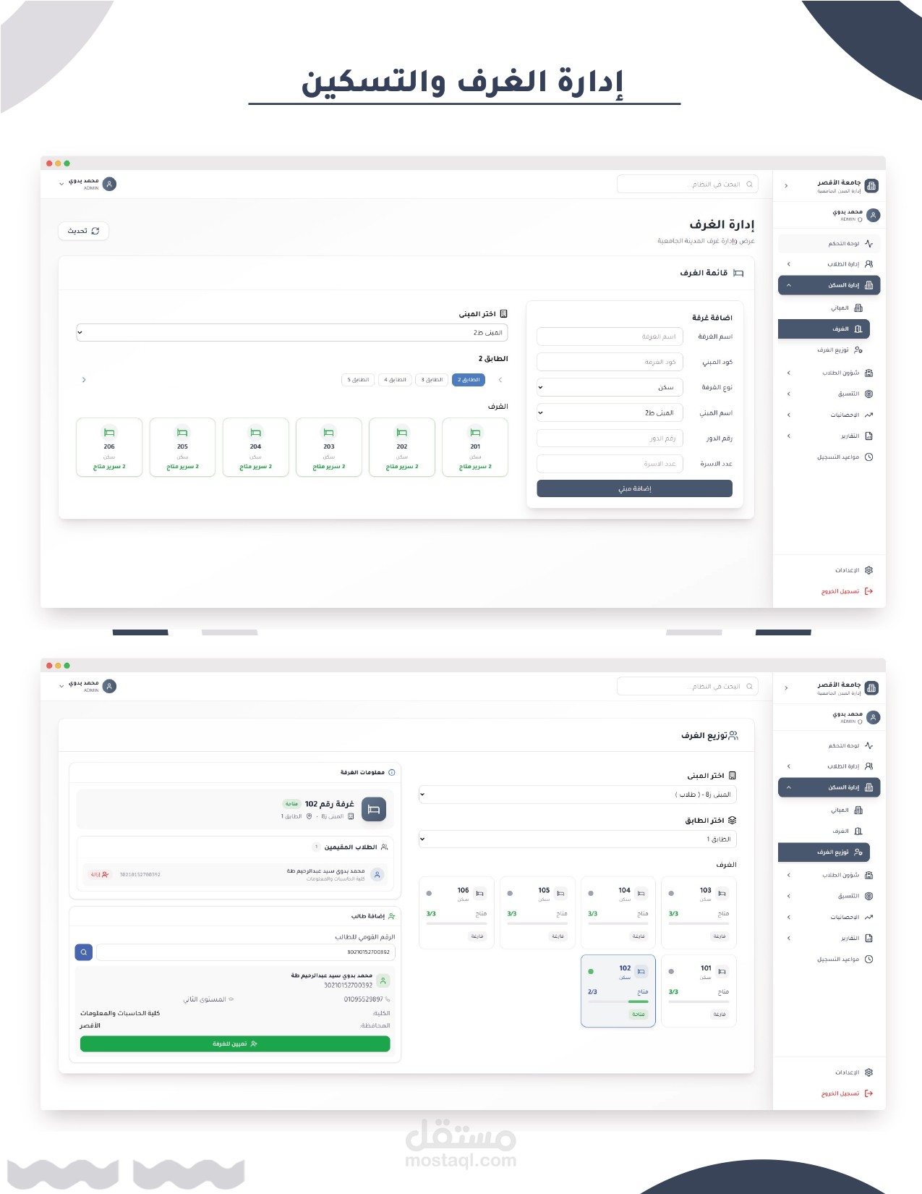The width and height of the screenshot is (922, 1194).
Task: Collapse إدارة السكن chevron in top window sidebar
Action: (x=788, y=285)
